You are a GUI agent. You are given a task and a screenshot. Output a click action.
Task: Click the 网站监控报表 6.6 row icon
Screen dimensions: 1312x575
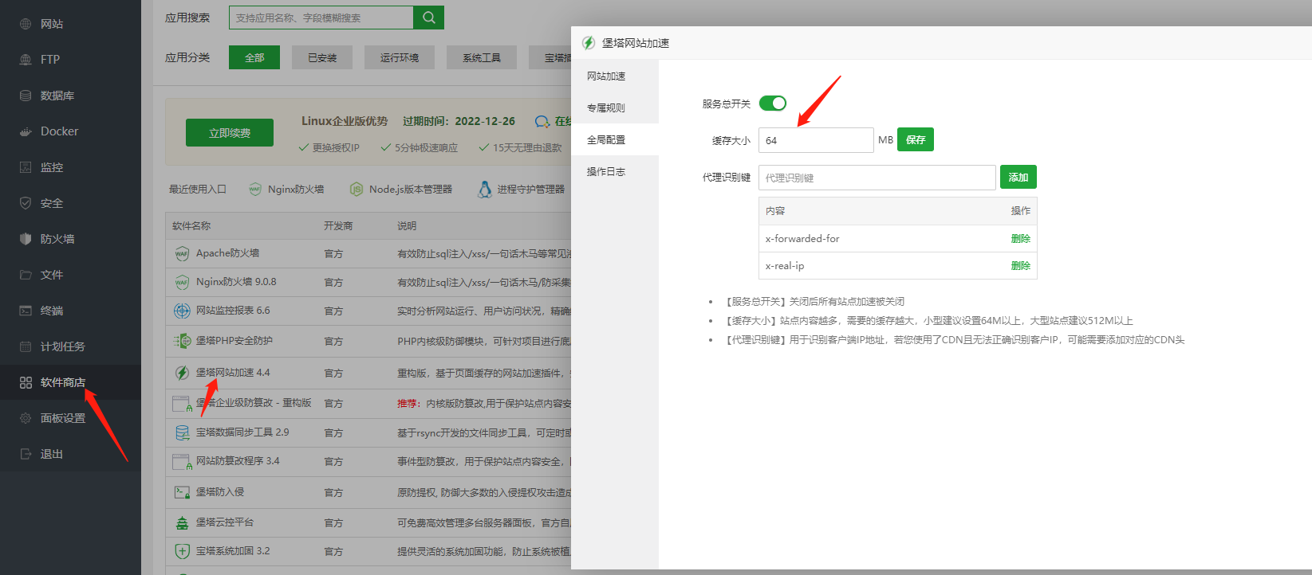tap(182, 311)
